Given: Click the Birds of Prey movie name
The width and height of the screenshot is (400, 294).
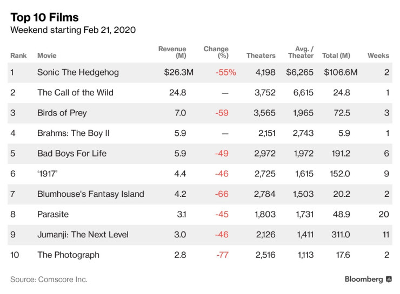Looking at the screenshot, I should 62,113.
